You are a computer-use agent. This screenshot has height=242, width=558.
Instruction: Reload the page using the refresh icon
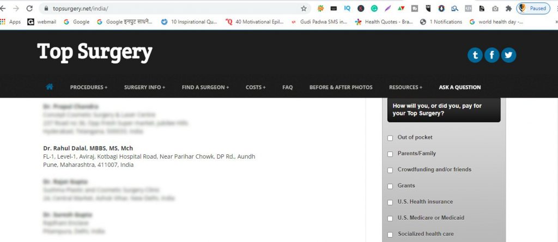[29, 9]
